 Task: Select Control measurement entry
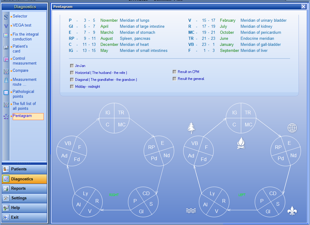24,61
